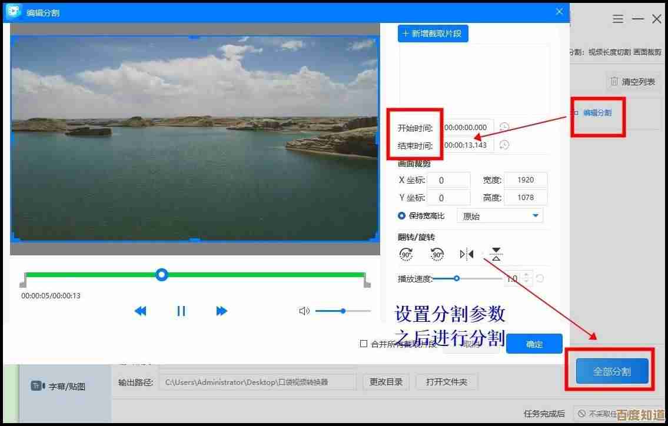
Task: Open the hamburger menu at top right
Action: [617, 18]
